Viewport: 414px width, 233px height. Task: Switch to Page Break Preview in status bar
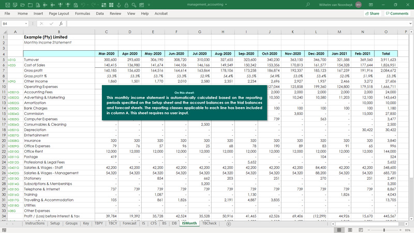point(361,230)
